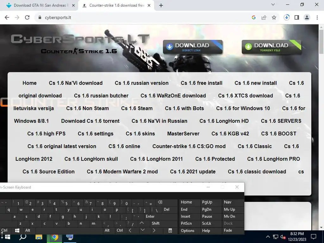Click backspace key on On-Screen Keyboard

(x=160, y=202)
